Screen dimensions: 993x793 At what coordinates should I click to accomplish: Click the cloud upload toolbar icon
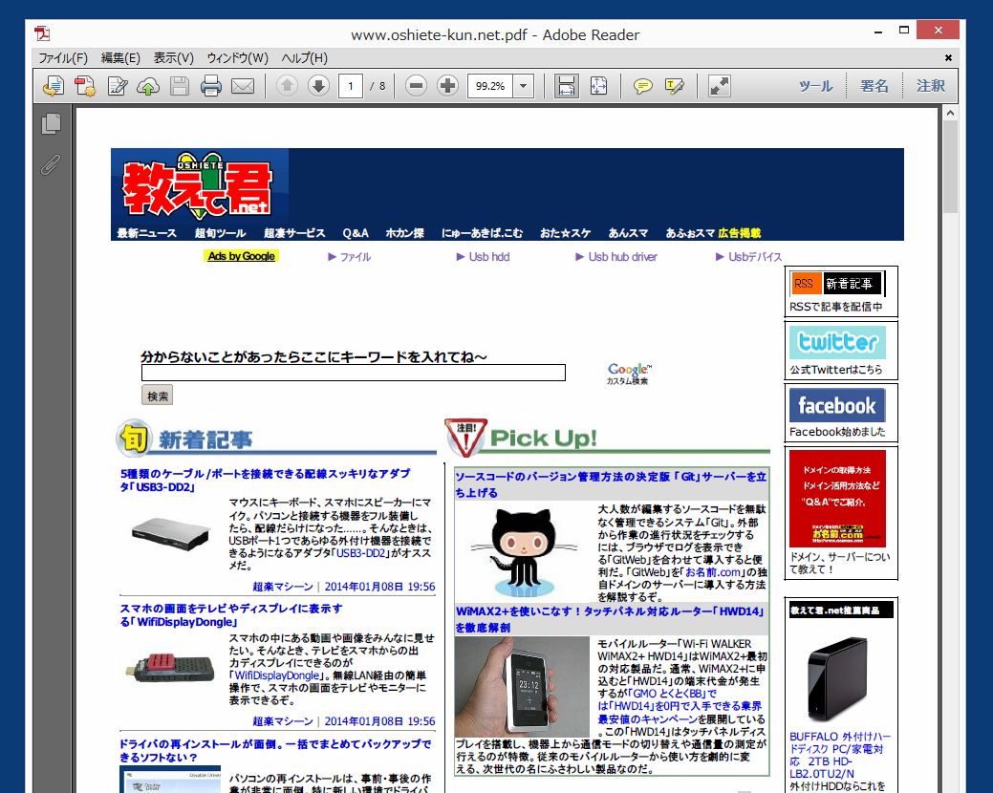pos(148,85)
